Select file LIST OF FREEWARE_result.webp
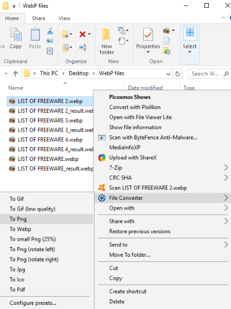The image size is (231, 309). 55,169
